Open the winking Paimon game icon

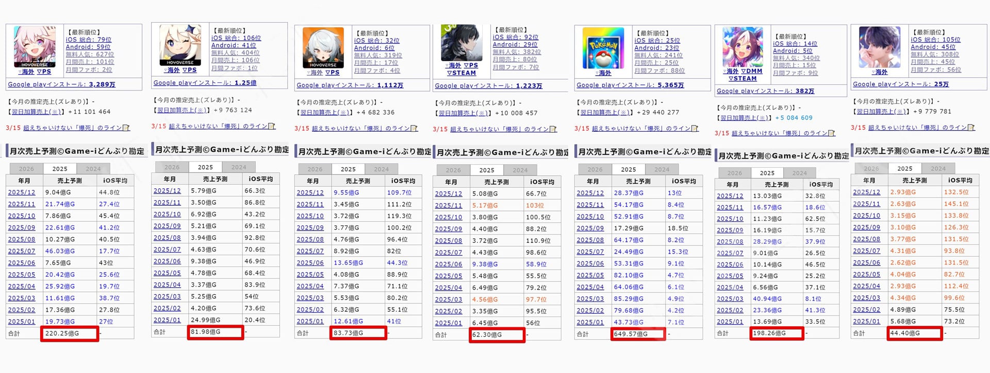coord(180,45)
